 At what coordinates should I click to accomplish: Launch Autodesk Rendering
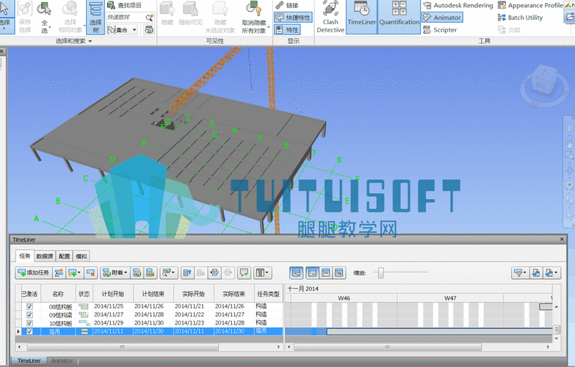click(x=458, y=6)
